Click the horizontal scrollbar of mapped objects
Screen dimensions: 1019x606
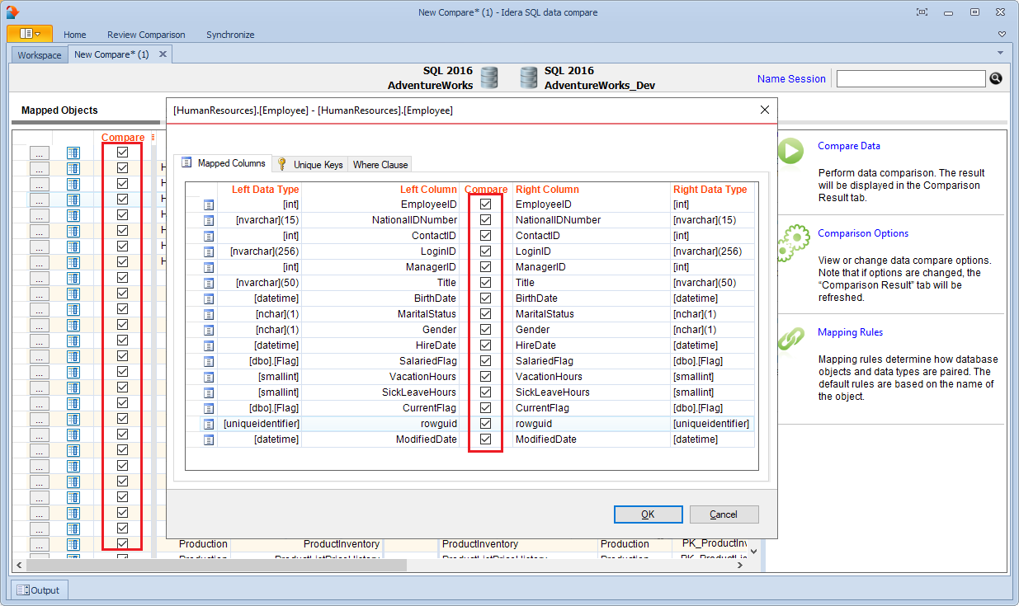click(x=215, y=566)
